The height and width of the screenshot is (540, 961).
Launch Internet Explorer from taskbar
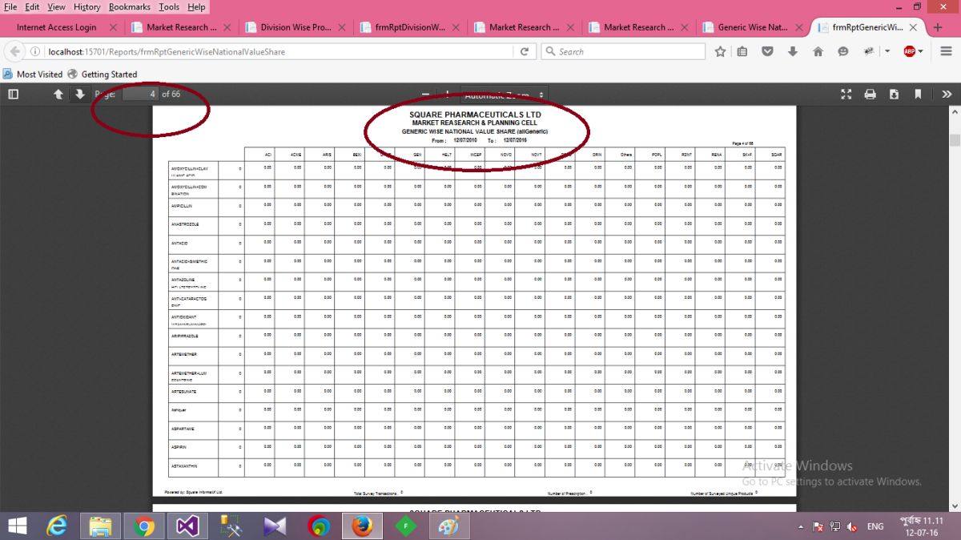(x=58, y=526)
